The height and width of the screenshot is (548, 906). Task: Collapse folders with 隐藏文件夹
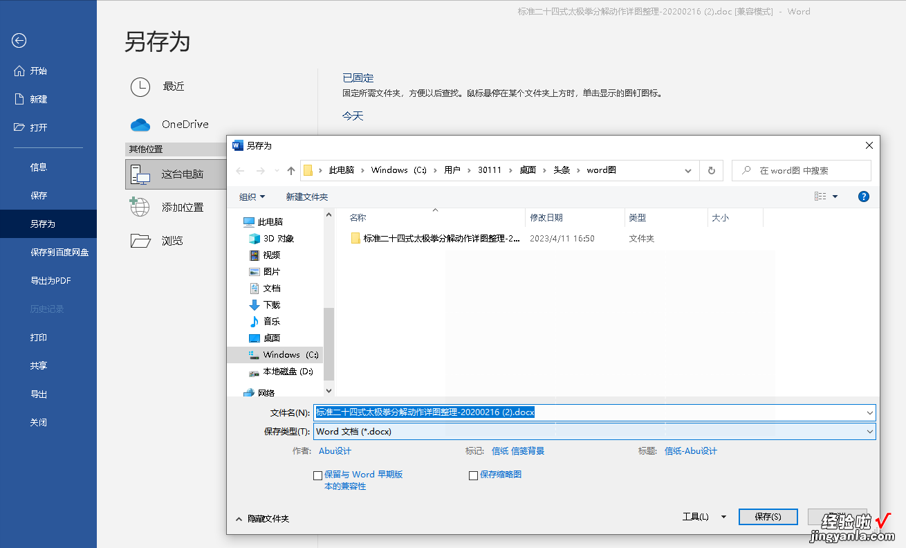coord(262,518)
